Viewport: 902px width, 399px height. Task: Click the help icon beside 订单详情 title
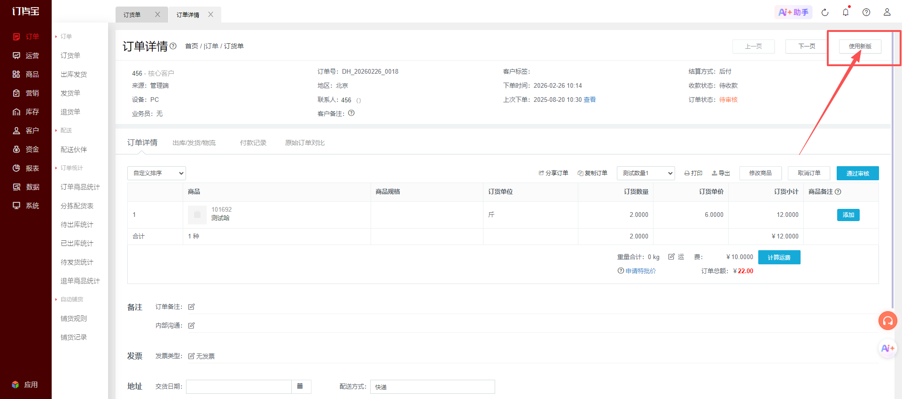coord(173,46)
